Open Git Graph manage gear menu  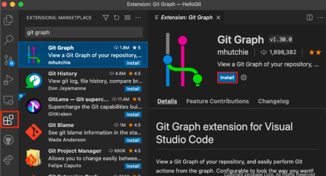coord(243,78)
